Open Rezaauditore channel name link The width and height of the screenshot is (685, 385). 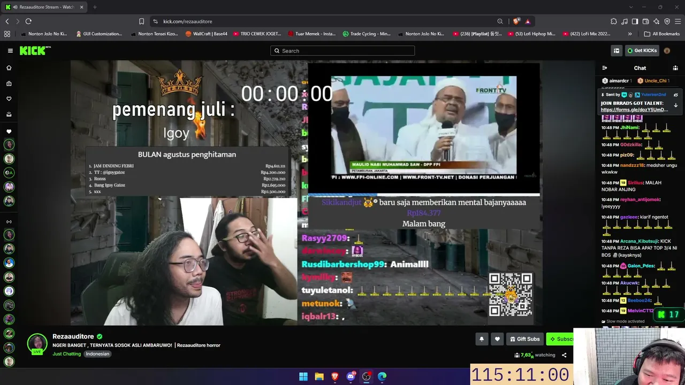click(x=73, y=336)
